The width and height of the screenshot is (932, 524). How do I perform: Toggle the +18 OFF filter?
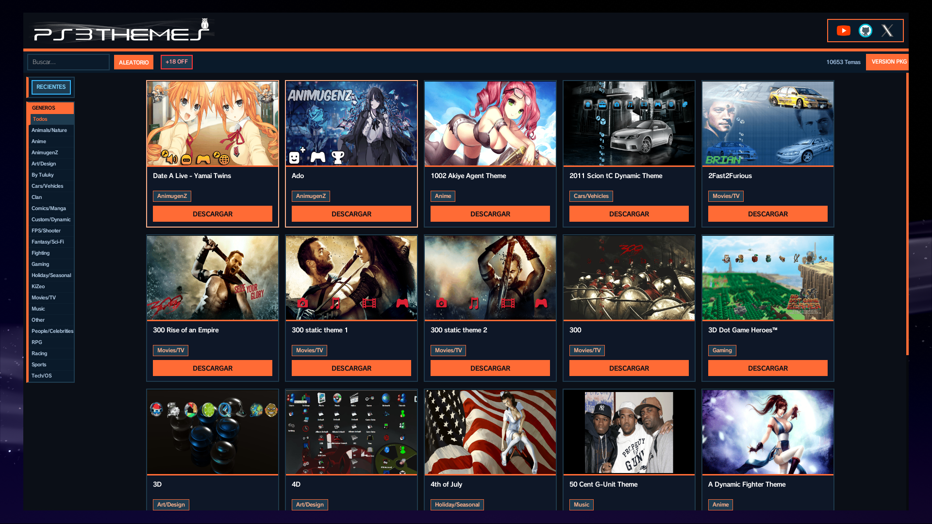click(x=177, y=62)
